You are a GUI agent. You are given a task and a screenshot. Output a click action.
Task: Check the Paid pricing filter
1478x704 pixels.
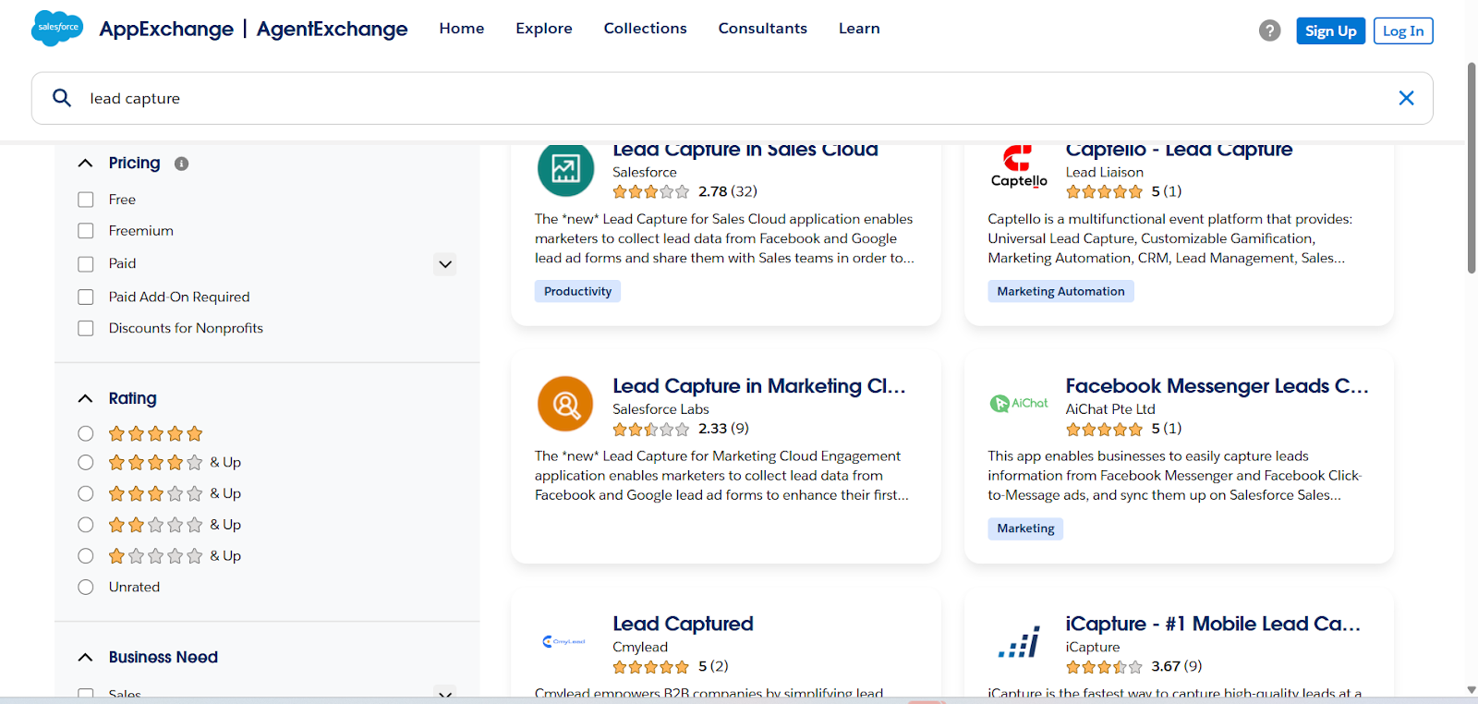86,264
